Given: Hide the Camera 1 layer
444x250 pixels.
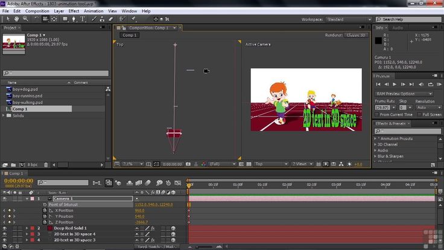Looking at the screenshot, I should [x=5, y=199].
